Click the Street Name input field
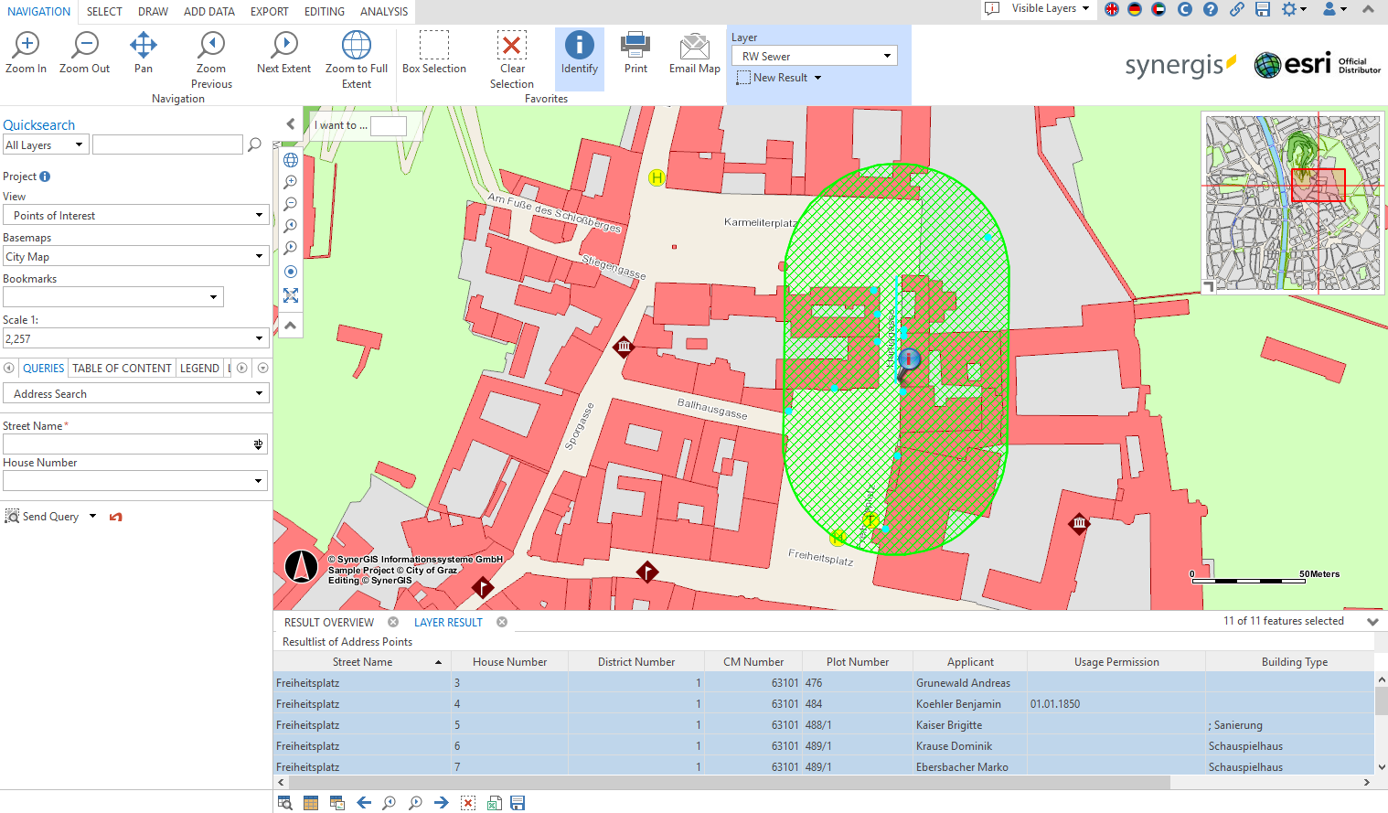 tap(126, 444)
